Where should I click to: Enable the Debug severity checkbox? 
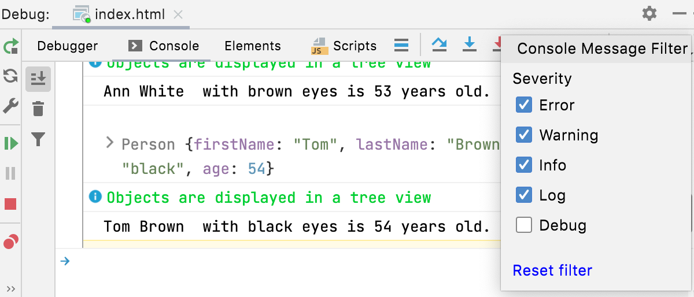coord(524,225)
